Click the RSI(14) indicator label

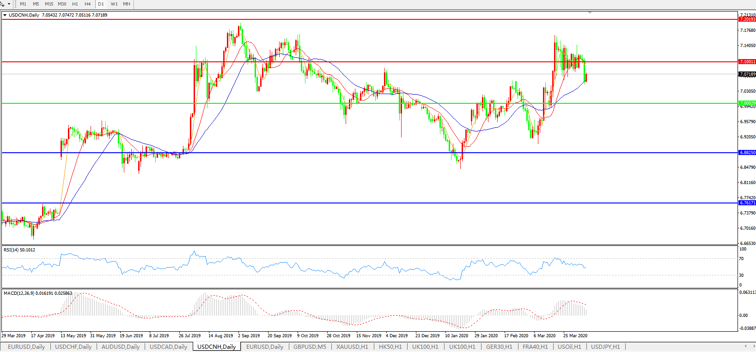(19, 250)
